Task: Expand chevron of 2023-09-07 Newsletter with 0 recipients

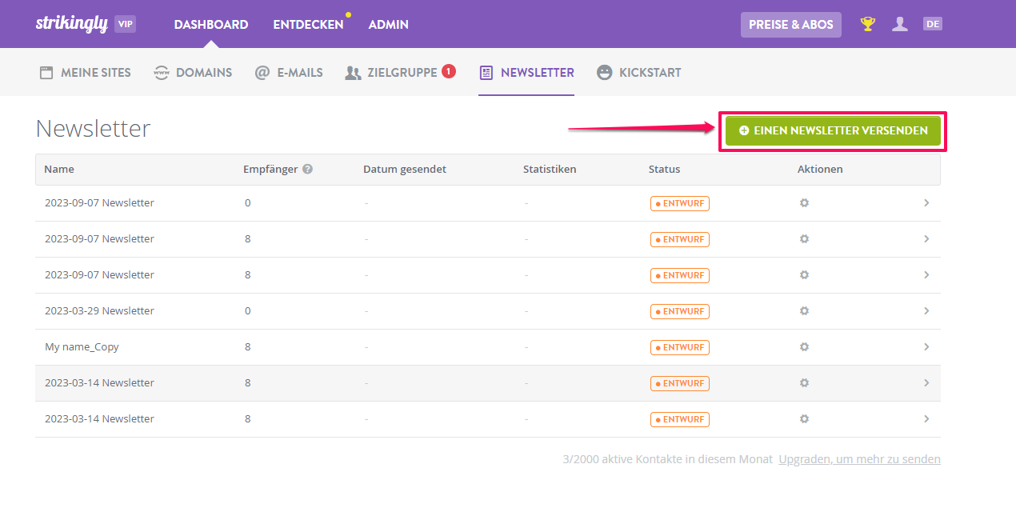Action: coord(926,203)
